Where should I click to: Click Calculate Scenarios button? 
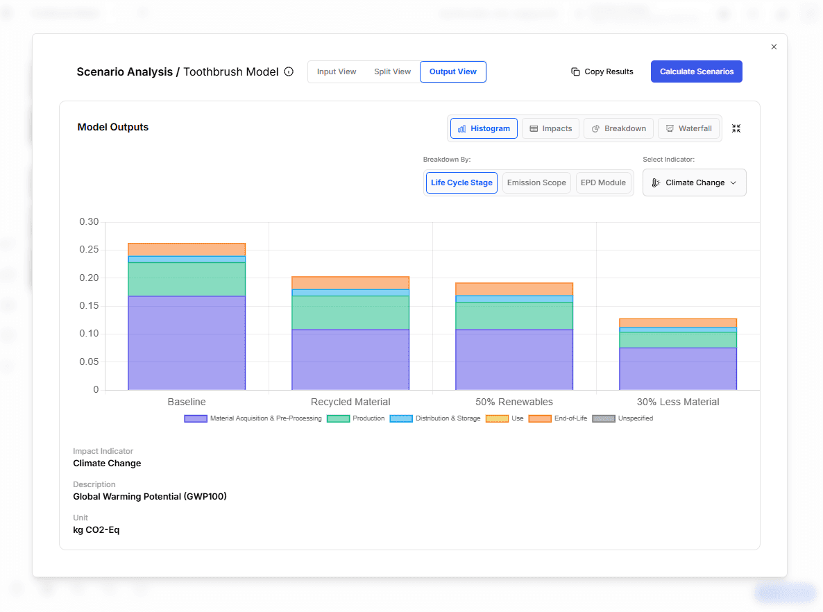(x=697, y=71)
